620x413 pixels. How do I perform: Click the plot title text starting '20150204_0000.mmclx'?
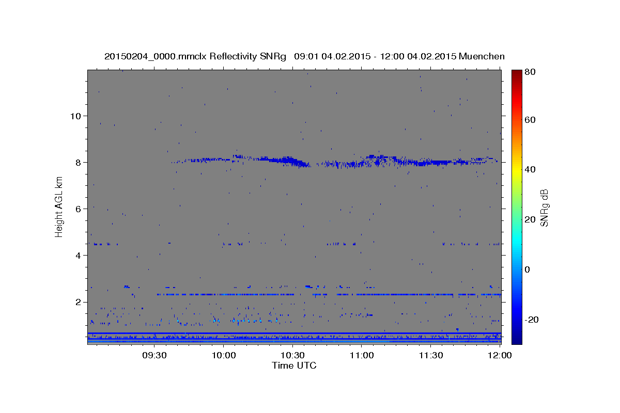[304, 56]
